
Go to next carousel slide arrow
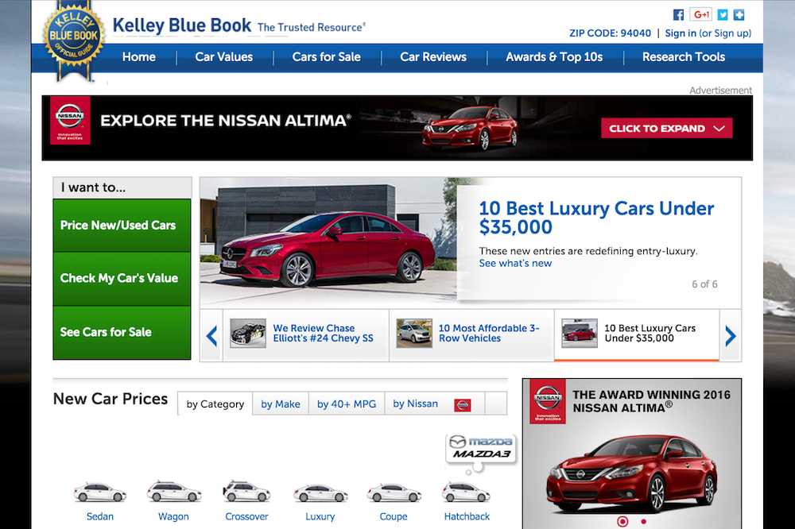[x=731, y=336]
